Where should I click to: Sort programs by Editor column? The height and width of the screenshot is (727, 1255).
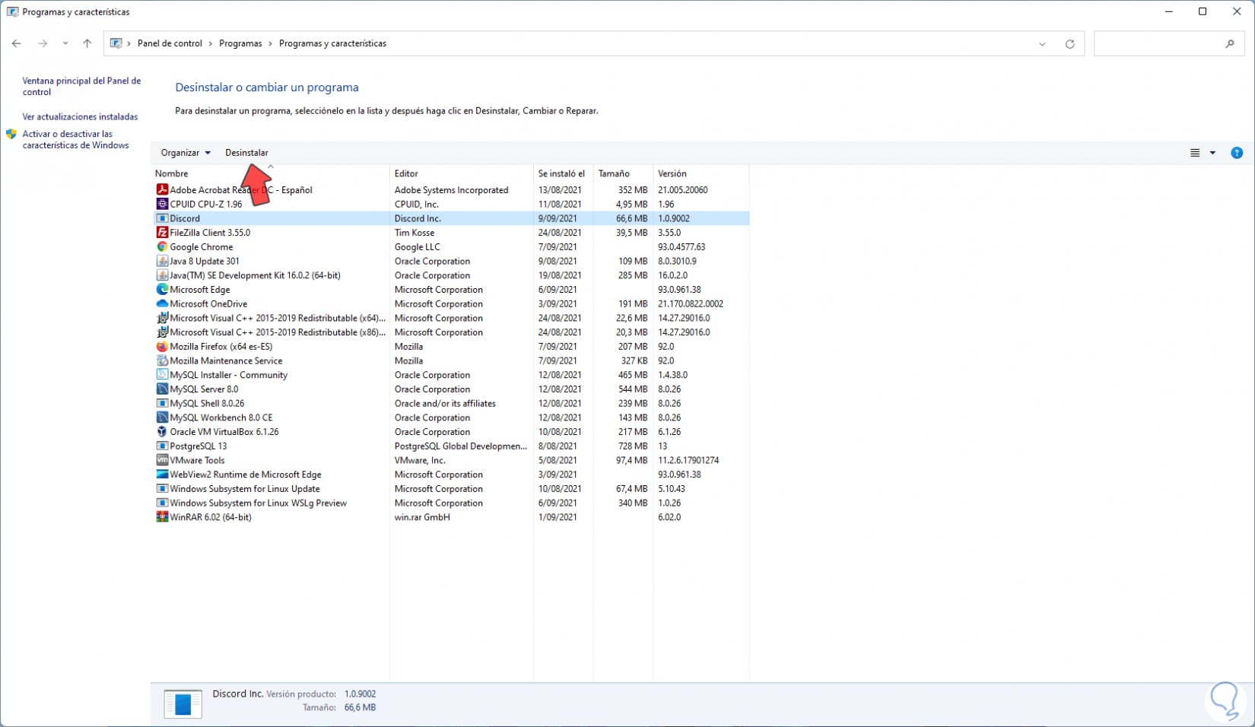click(462, 173)
